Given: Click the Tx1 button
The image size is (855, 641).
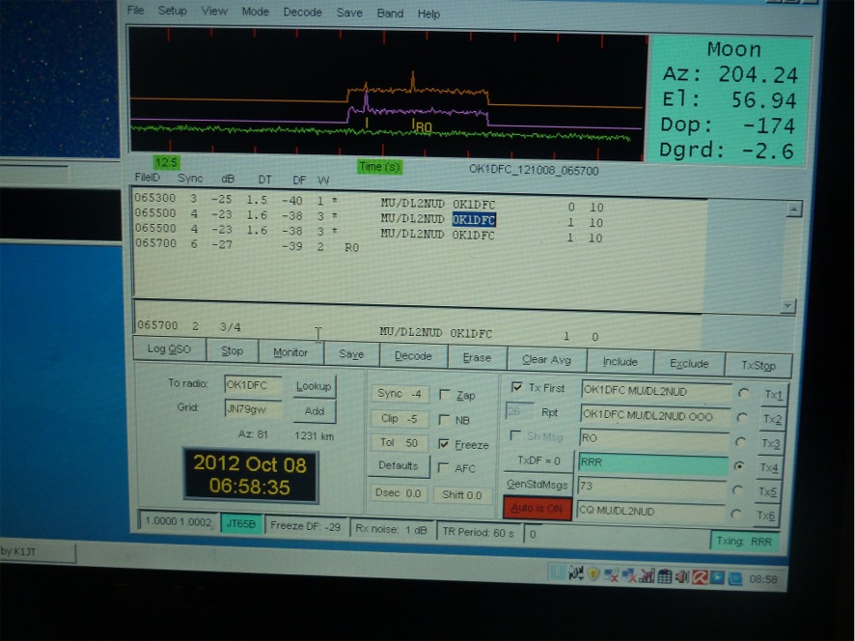Looking at the screenshot, I should [773, 395].
